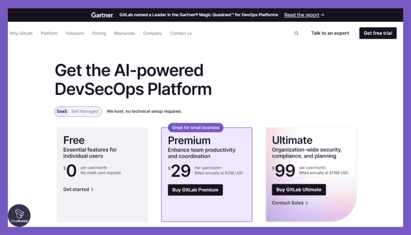Image resolution: width=411 pixels, height=235 pixels.
Task: Click the Billed annually at $1188 USD text
Action: [x=324, y=173]
